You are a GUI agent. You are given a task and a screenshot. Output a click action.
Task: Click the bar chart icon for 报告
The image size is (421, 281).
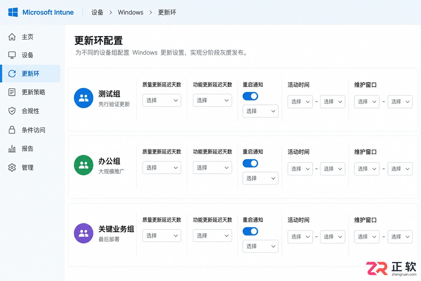click(x=12, y=149)
